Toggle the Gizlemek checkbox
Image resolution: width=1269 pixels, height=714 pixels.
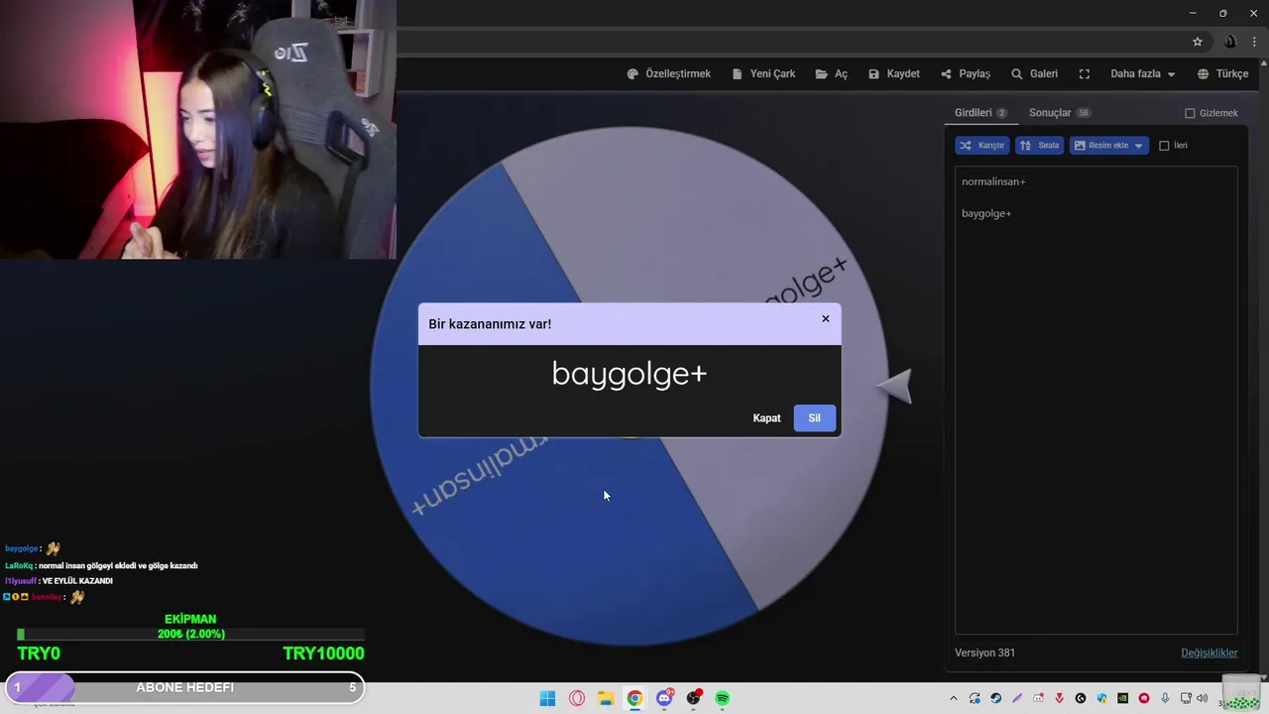(x=1190, y=113)
